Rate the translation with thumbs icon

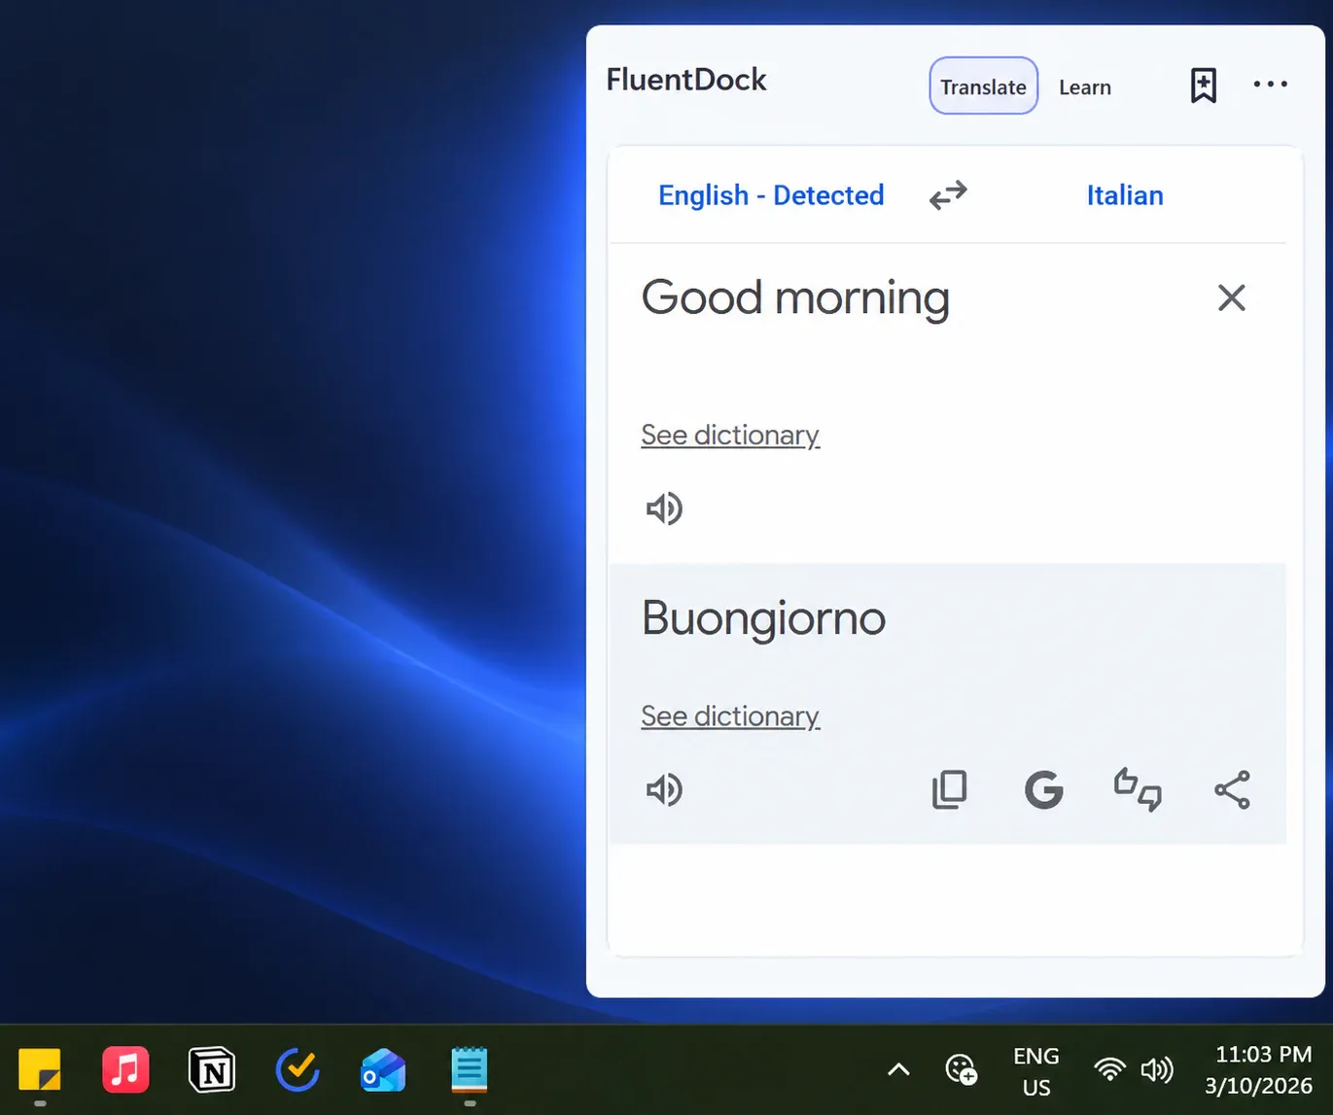click(1138, 789)
